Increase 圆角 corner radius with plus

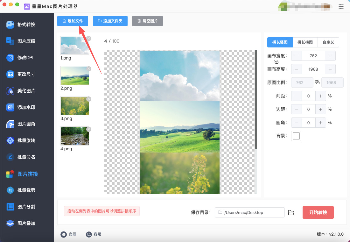click(320, 123)
